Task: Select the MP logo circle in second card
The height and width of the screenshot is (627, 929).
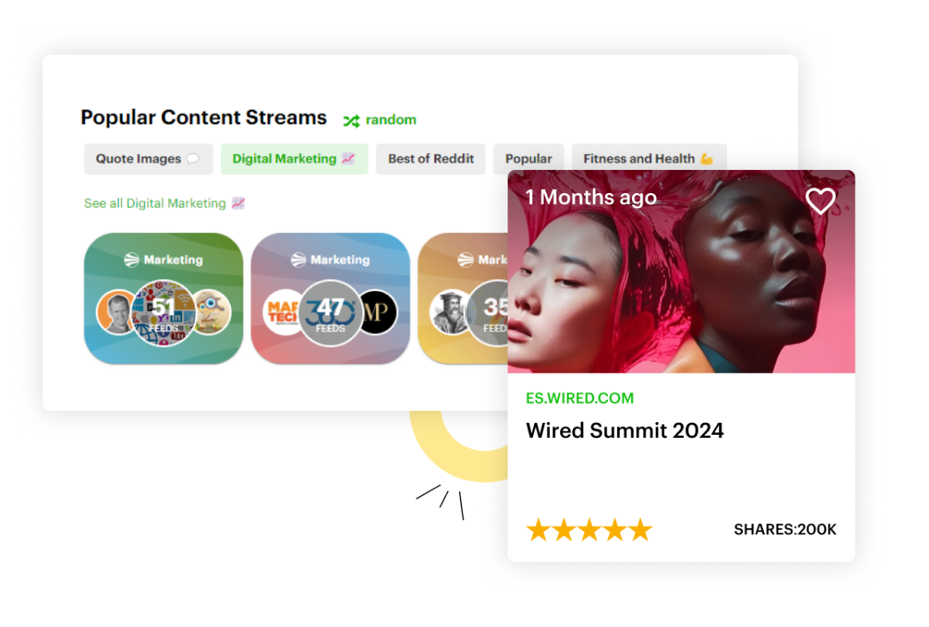Action: tap(376, 312)
